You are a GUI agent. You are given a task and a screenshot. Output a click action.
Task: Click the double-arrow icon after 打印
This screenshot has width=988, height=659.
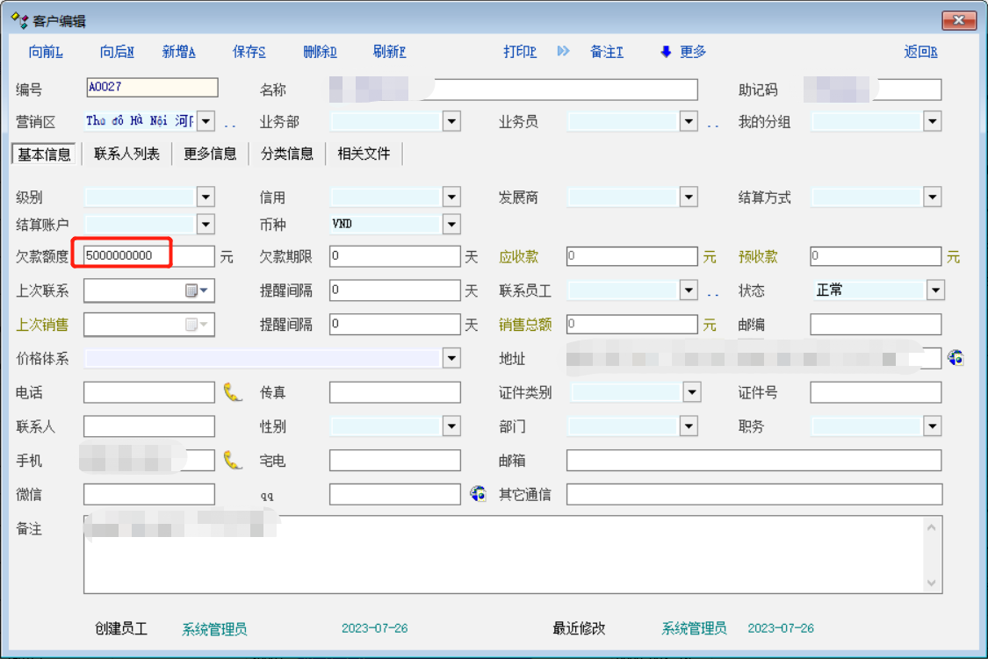tap(563, 52)
